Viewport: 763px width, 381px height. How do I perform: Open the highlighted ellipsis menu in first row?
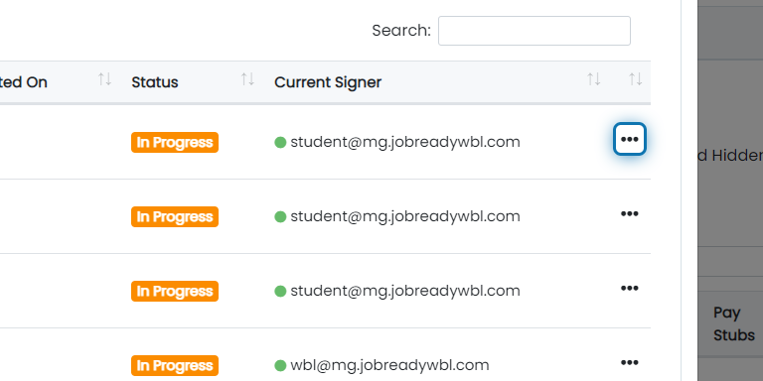[x=629, y=140]
